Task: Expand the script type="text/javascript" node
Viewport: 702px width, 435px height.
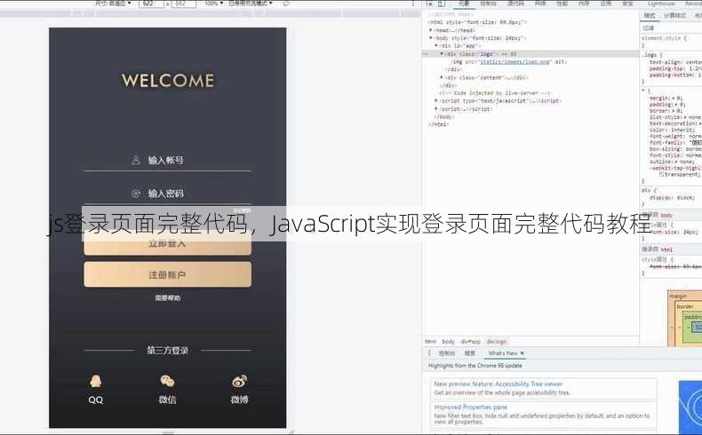Action: point(436,101)
